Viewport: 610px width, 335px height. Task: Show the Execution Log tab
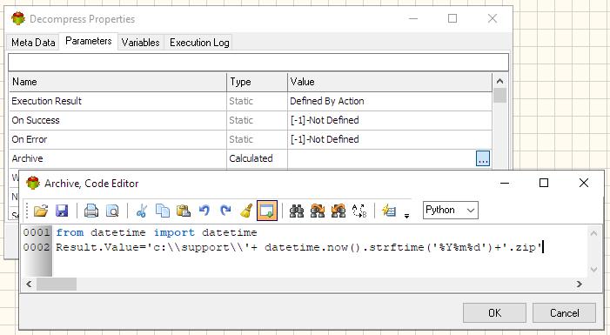[199, 43]
